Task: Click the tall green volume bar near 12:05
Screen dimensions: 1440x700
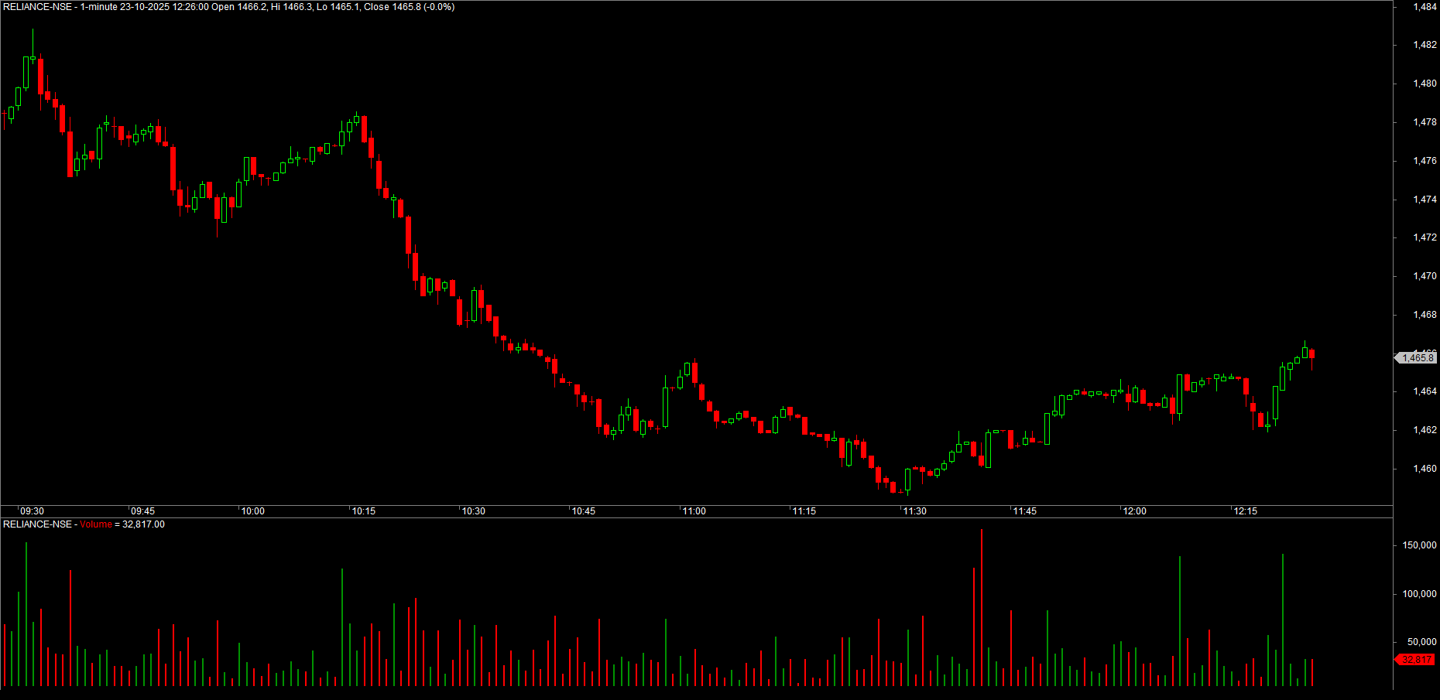Action: (1180, 621)
